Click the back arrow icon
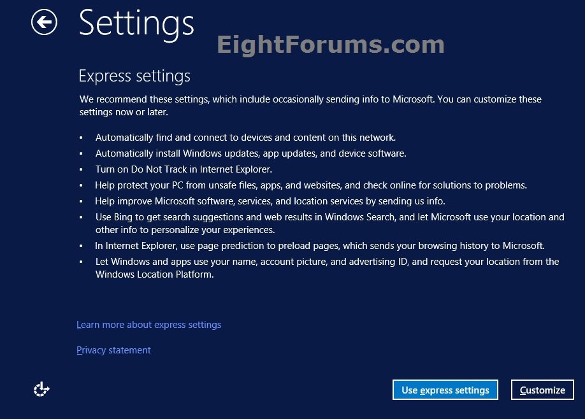Image resolution: width=585 pixels, height=419 pixels. click(x=44, y=23)
